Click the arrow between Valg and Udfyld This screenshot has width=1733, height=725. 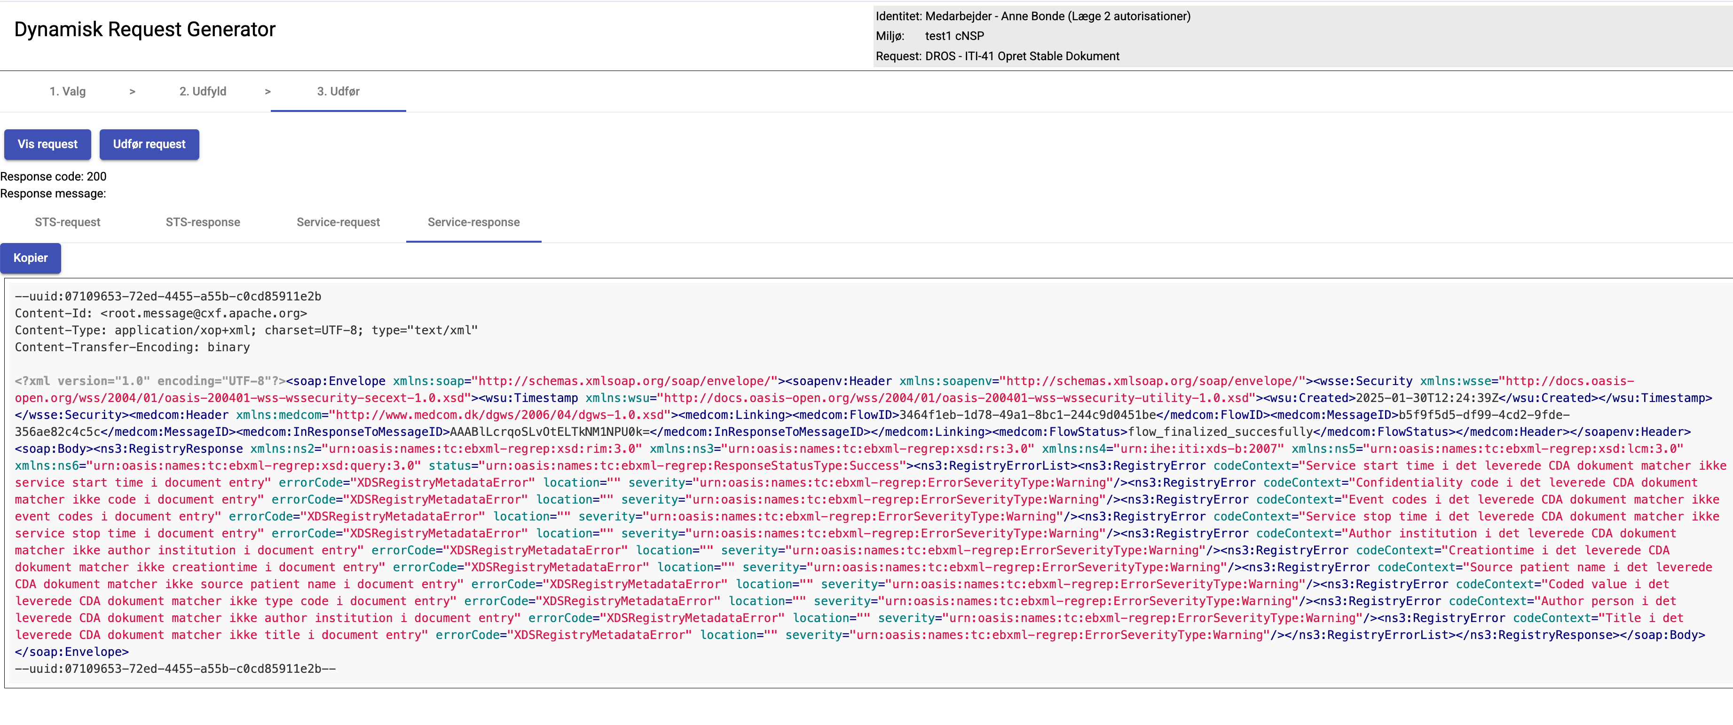(x=133, y=92)
